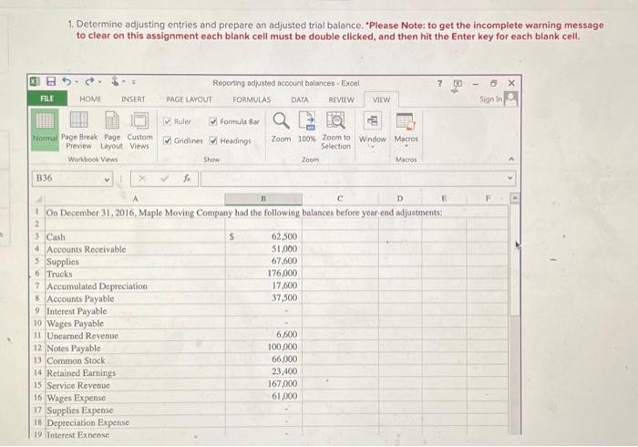The image size is (638, 447).
Task: Set zoom to 100%
Action: [307, 127]
